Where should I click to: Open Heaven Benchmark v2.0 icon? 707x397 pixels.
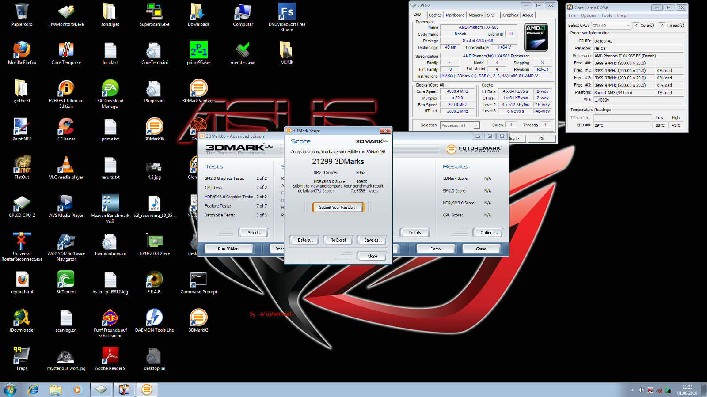click(x=110, y=209)
